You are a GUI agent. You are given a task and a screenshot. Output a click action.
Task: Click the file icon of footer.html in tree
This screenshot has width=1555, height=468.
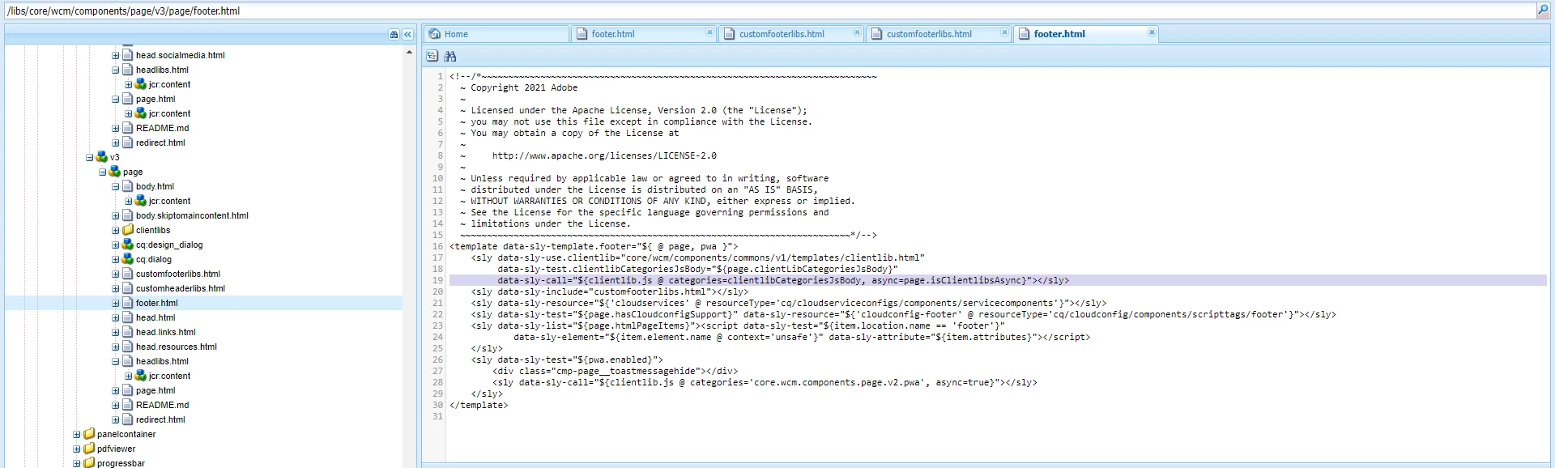[x=128, y=303]
